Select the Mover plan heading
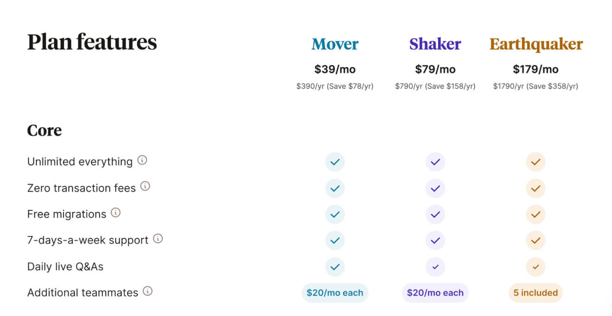 pyautogui.click(x=335, y=44)
